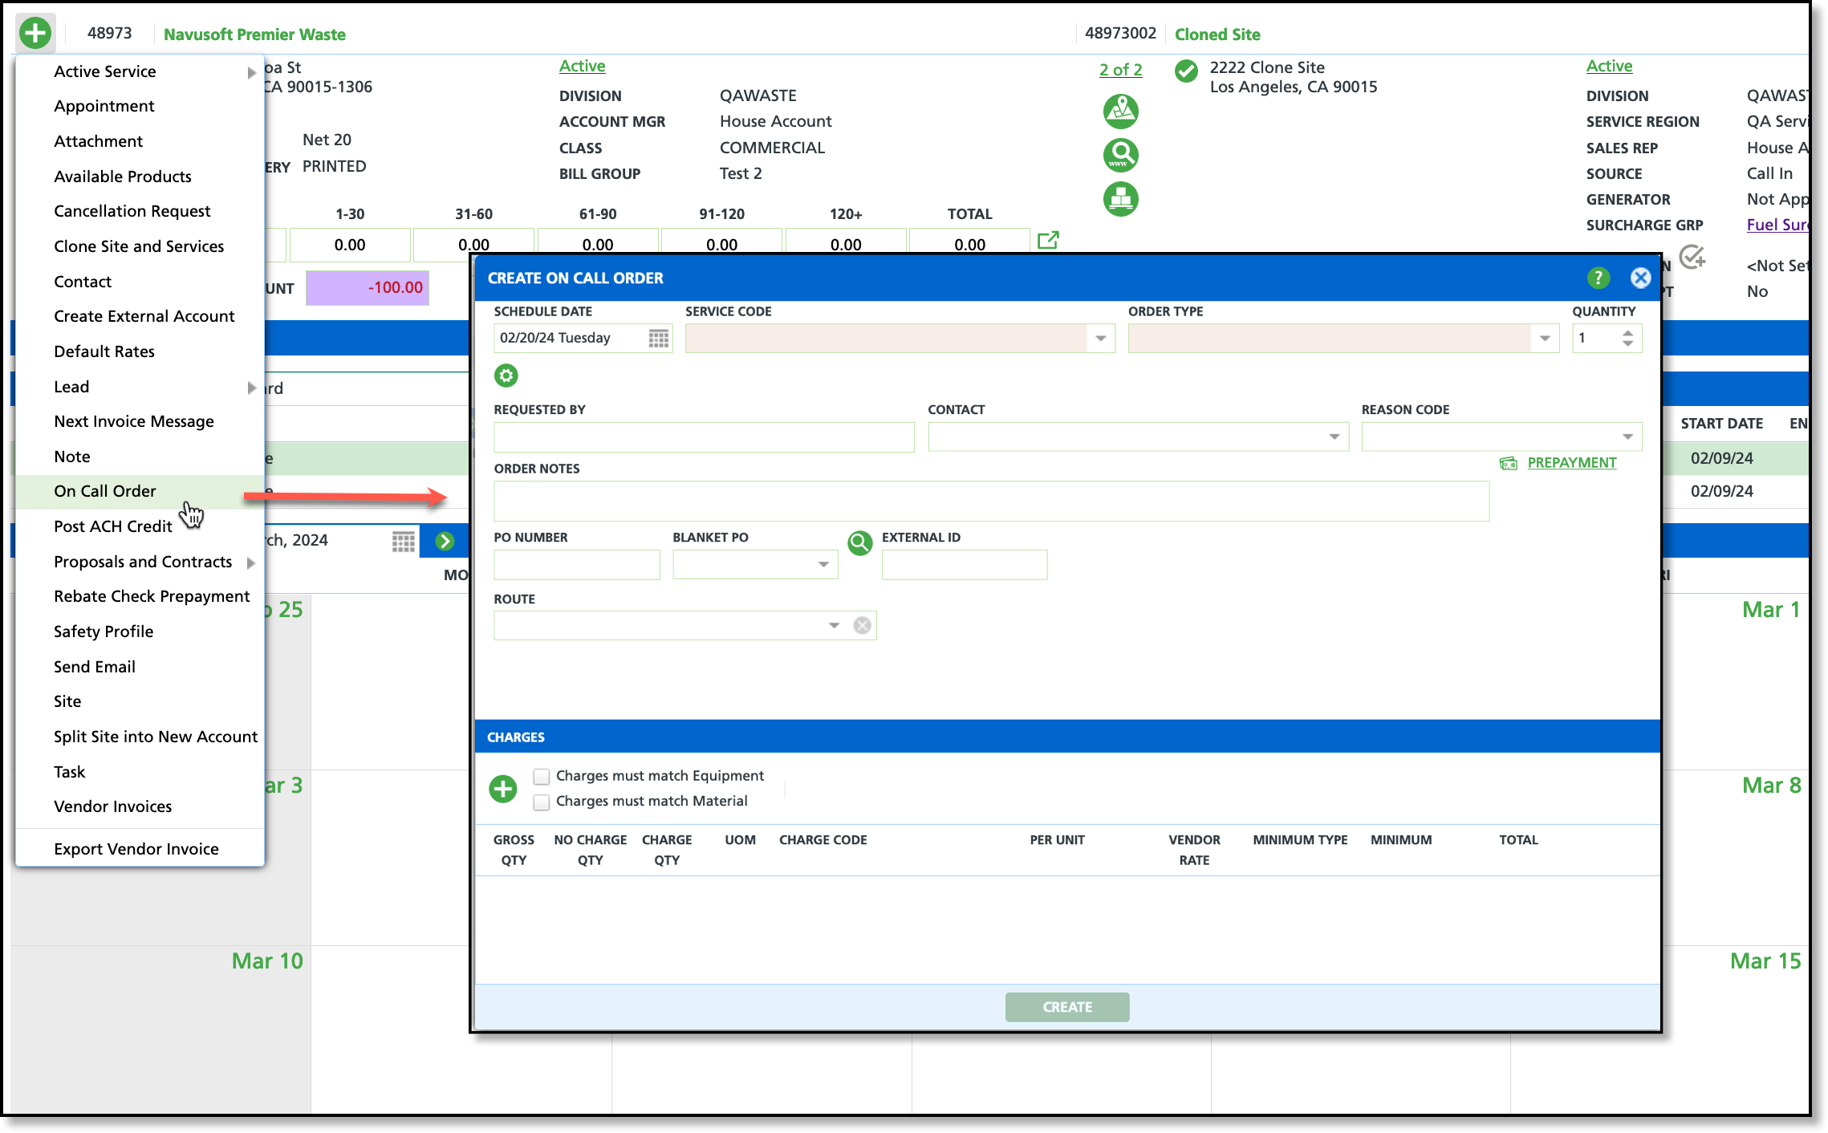Image resolution: width=1828 pixels, height=1133 pixels.
Task: Open the Reason Code dropdown
Action: [x=1627, y=437]
